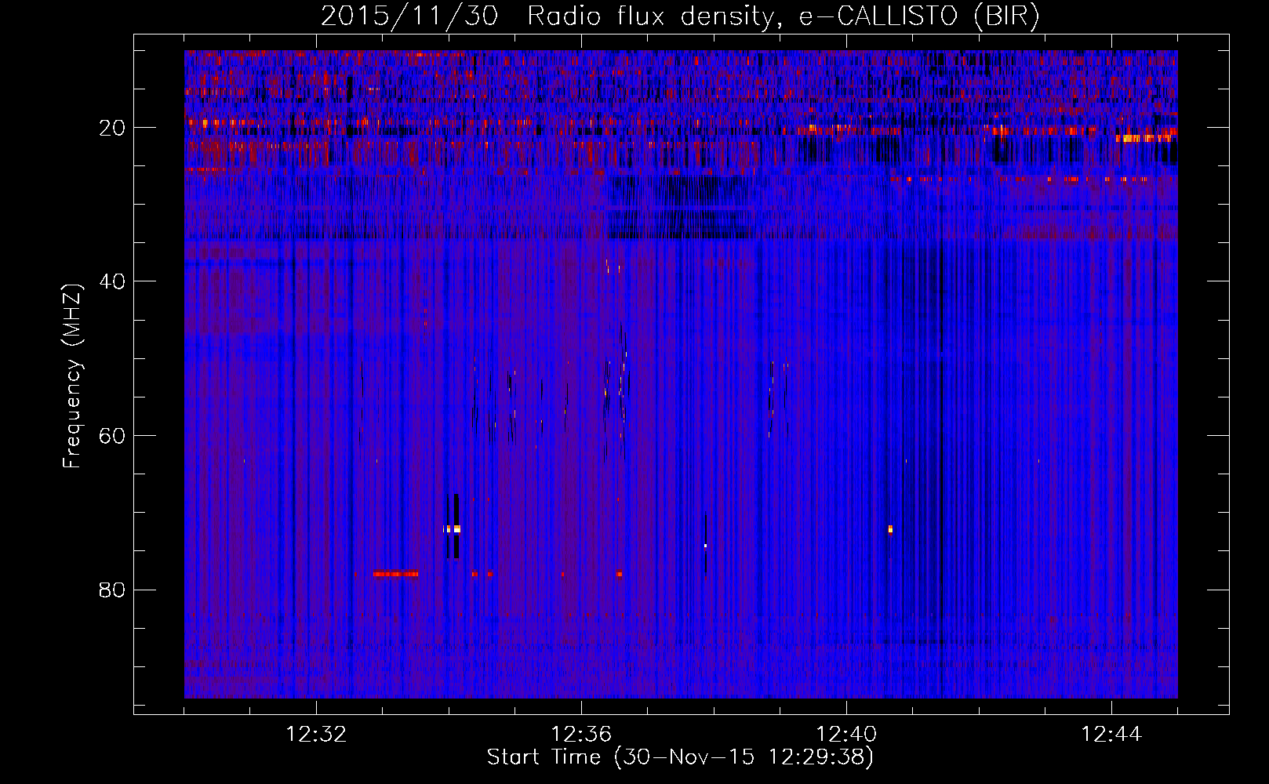Click the bright orange streak at 21 MHz near 12:44
Image resolution: width=1269 pixels, height=784 pixels.
tap(1144, 138)
